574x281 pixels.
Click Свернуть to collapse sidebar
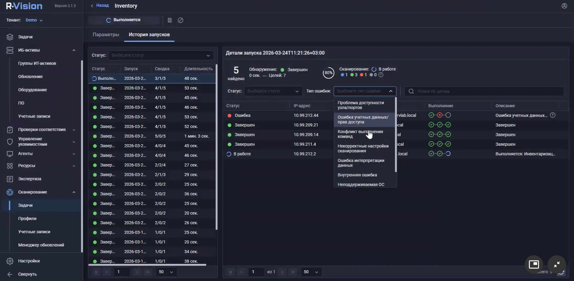click(x=27, y=274)
